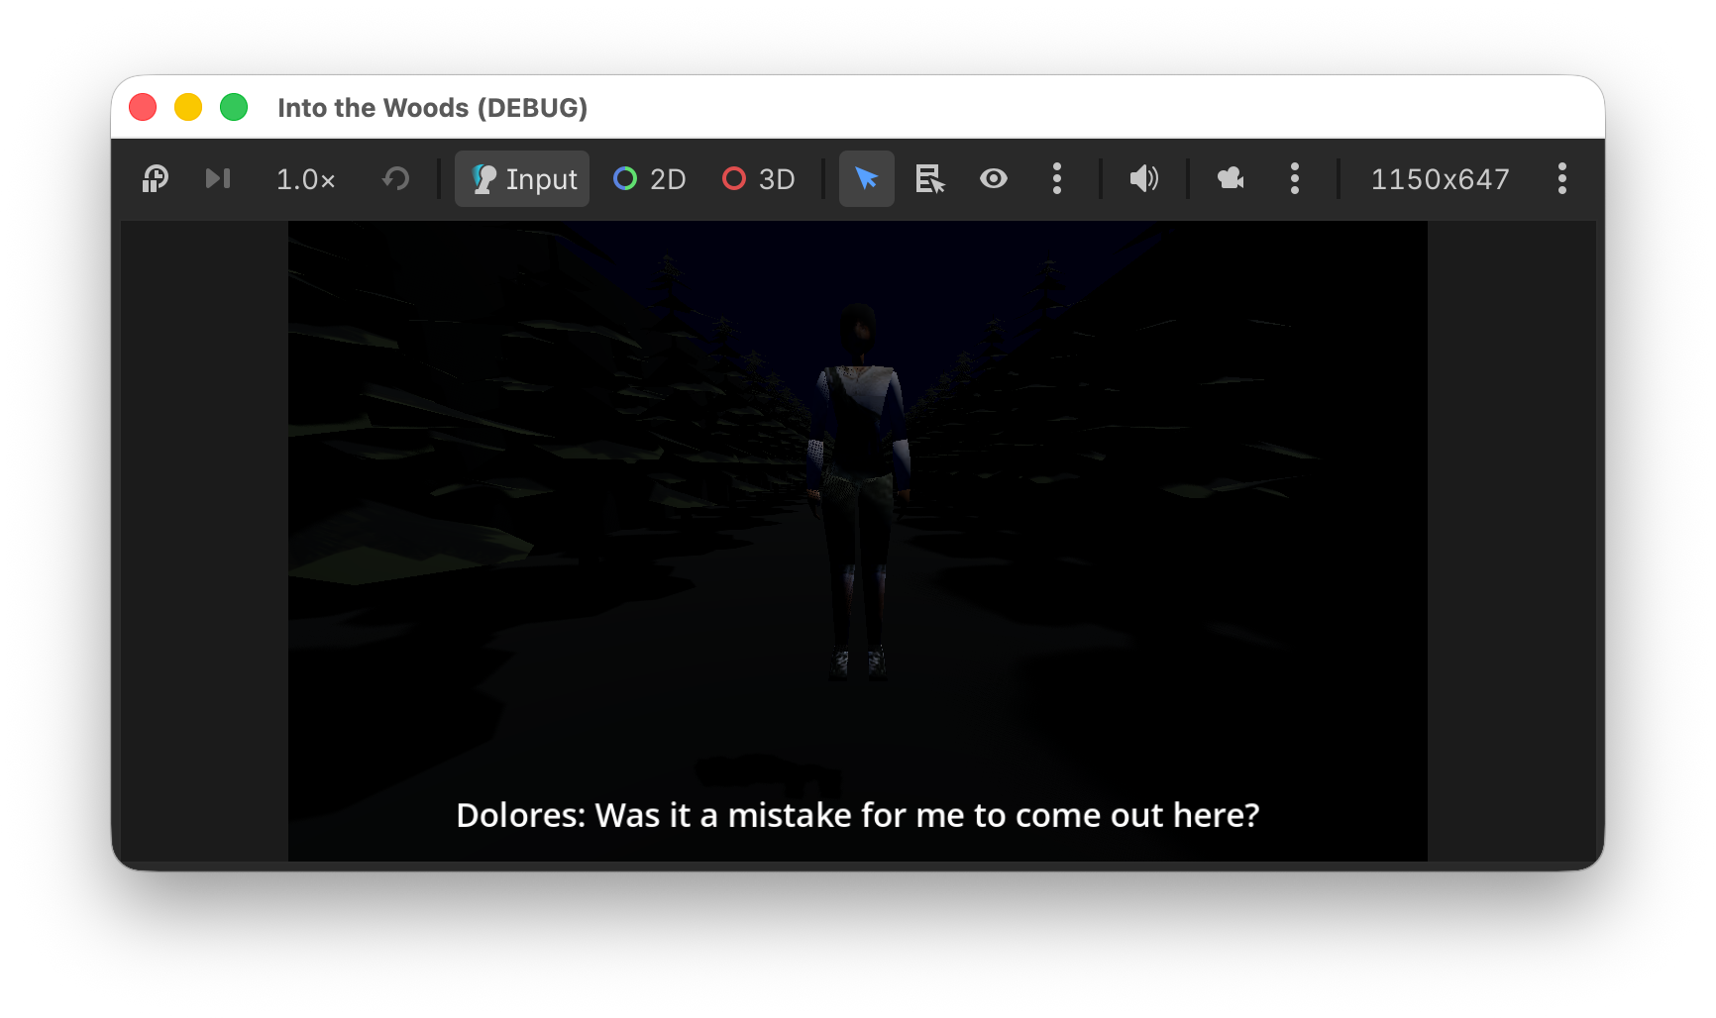Select the 2D node selection mode
The width and height of the screenshot is (1716, 1018).
tap(650, 179)
